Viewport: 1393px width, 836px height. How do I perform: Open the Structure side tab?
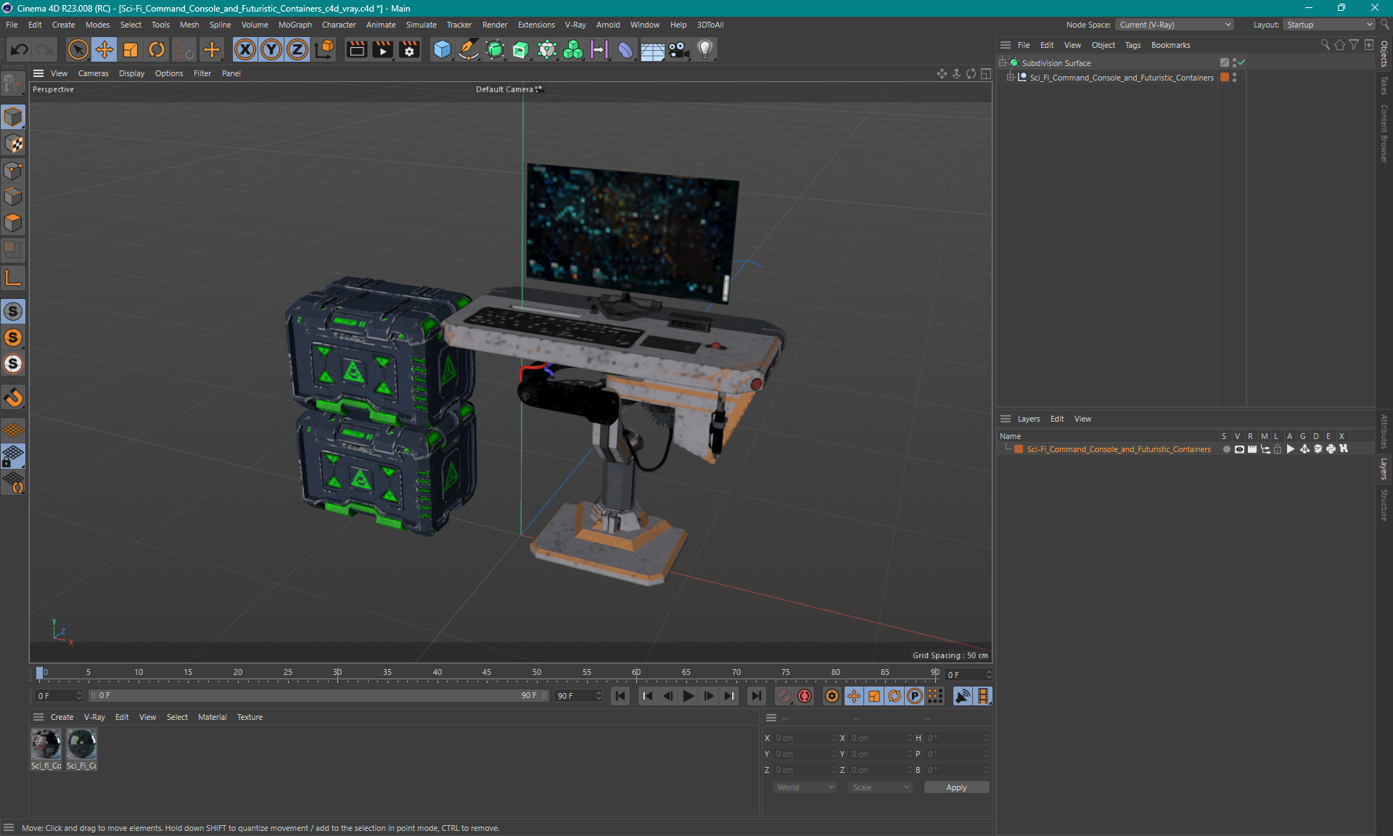[x=1384, y=504]
